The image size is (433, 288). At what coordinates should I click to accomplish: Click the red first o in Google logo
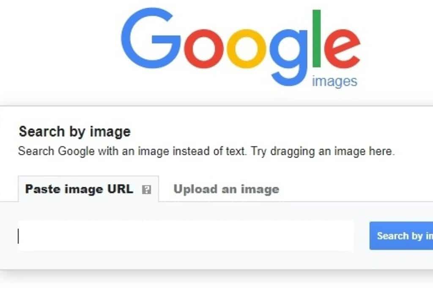pyautogui.click(x=203, y=49)
